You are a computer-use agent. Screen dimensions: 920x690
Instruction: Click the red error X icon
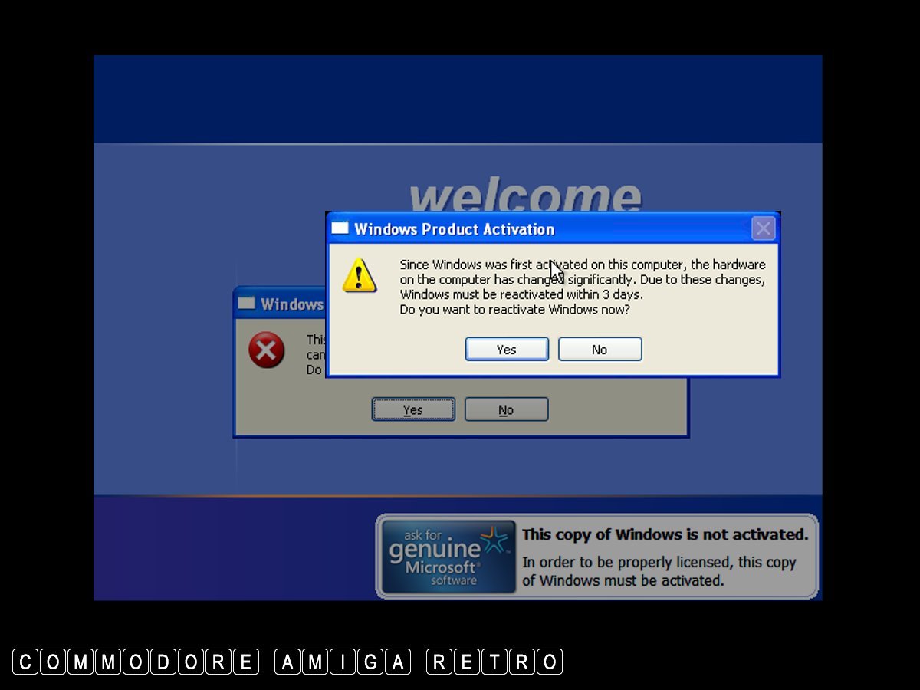click(x=266, y=351)
